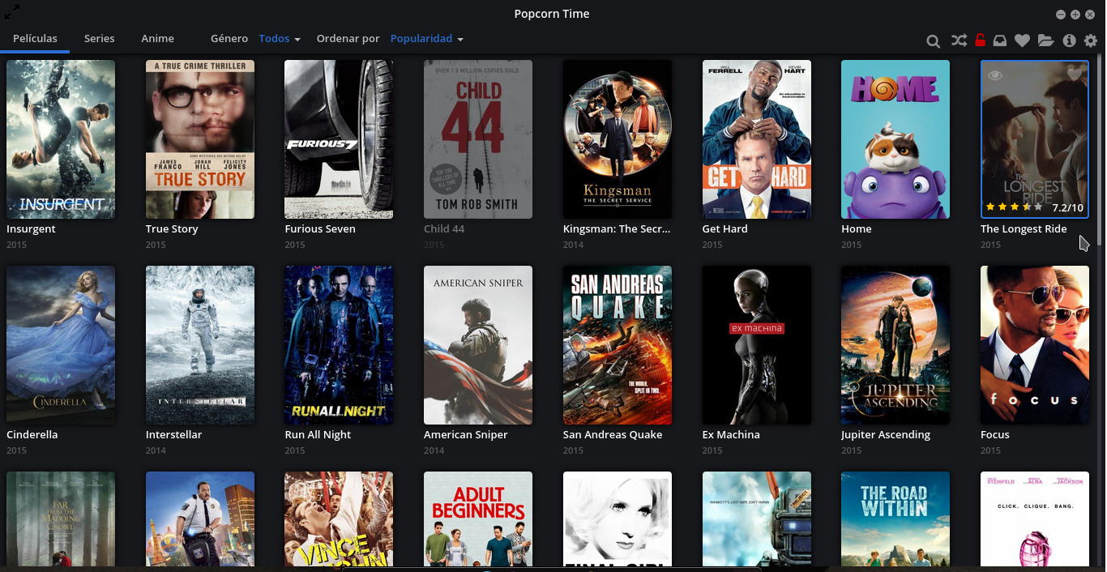
Task: Click the 'Focus' title text
Action: tap(995, 435)
